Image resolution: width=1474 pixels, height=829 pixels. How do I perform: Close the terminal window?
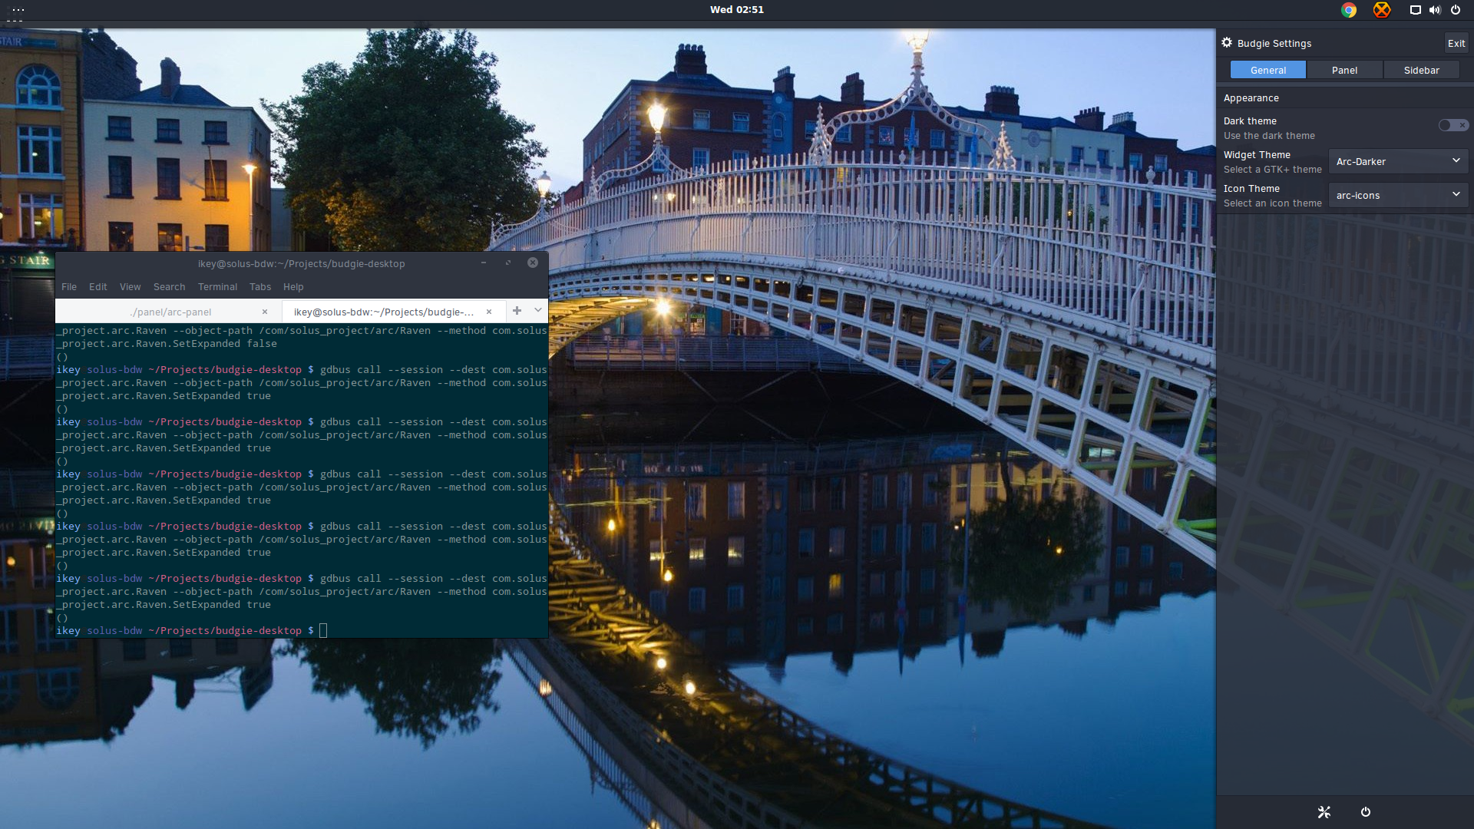pos(533,263)
